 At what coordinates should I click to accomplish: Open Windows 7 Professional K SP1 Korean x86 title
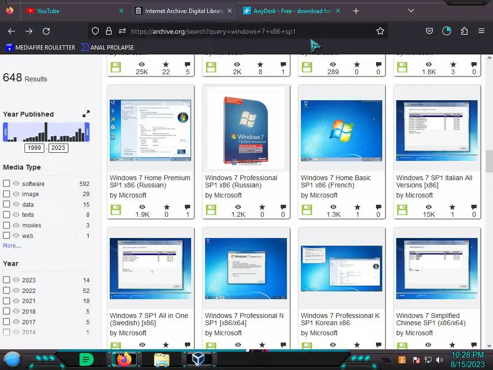pyautogui.click(x=340, y=319)
